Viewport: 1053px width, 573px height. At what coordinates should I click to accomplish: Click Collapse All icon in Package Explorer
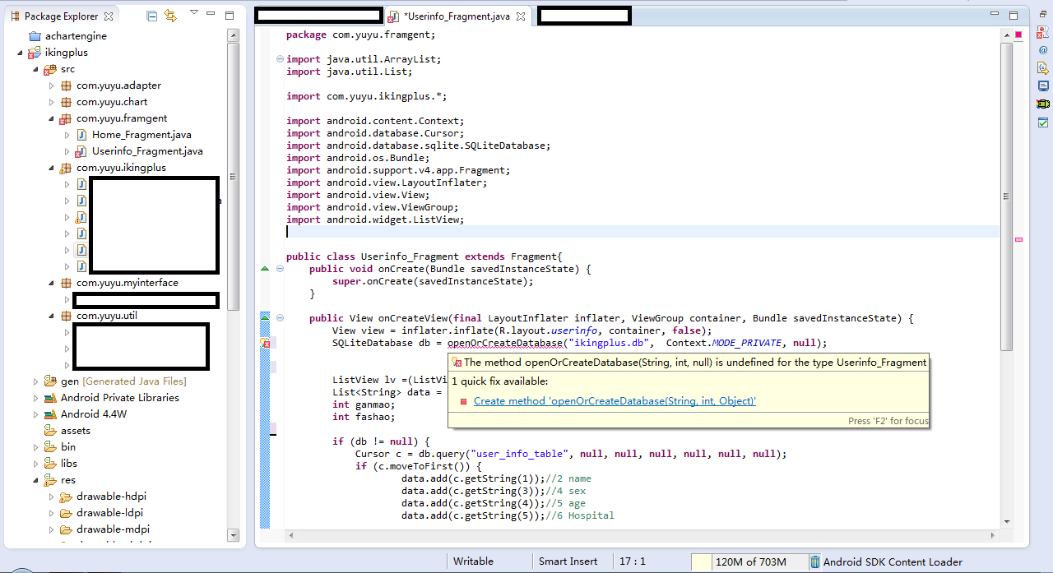[x=151, y=16]
